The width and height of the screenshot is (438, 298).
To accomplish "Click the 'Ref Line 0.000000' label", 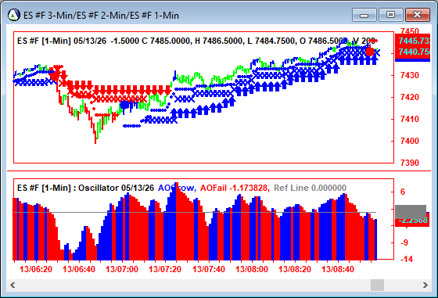I will tap(310, 188).
